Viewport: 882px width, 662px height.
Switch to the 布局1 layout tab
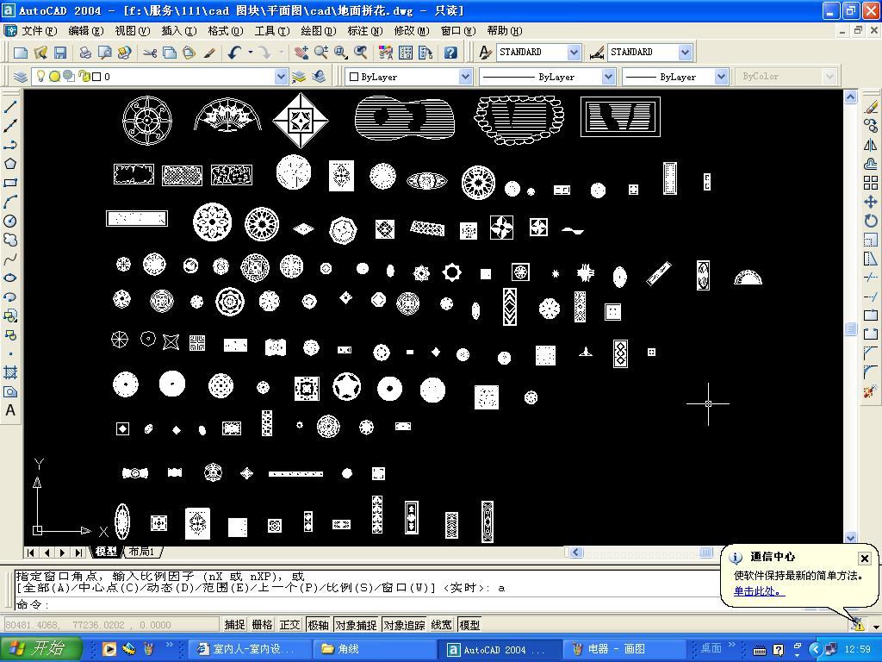[142, 552]
